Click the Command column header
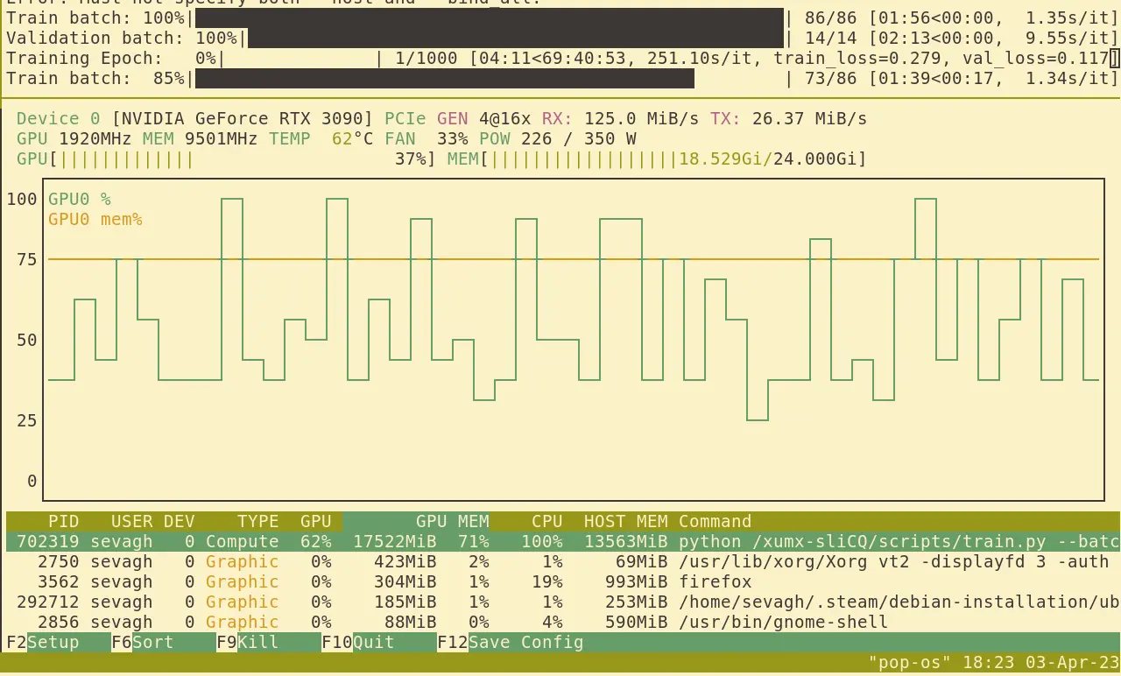Viewport: 1121px width, 676px height. [715, 522]
